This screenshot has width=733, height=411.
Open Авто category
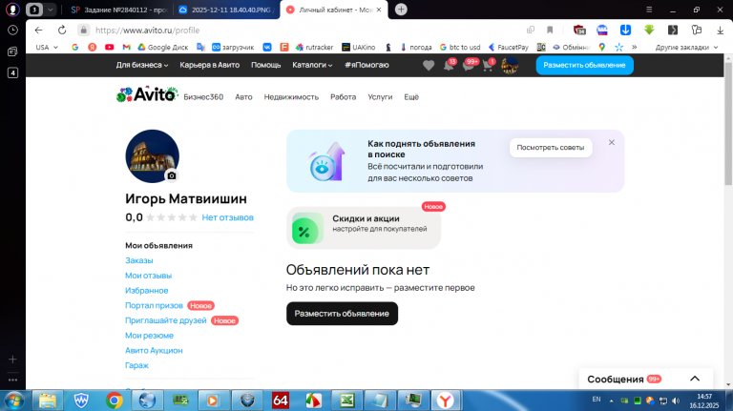[x=243, y=97]
